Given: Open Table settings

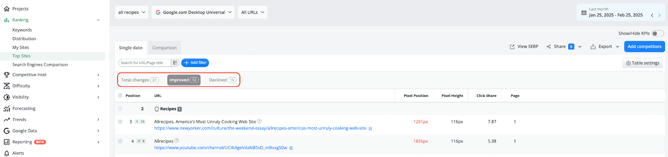Looking at the screenshot, I should tap(643, 63).
